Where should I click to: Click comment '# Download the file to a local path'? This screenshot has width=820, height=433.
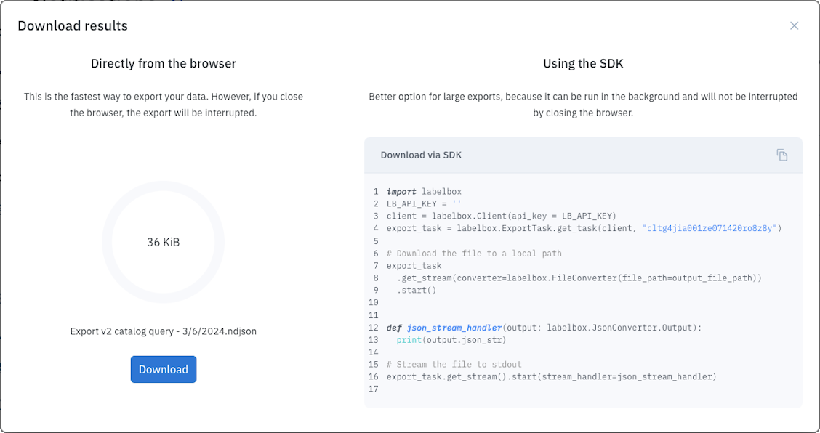[474, 253]
